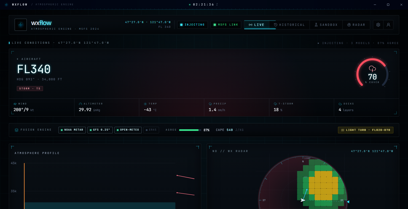Click the Fusion Engine layers icon
408x209 pixels.
tap(17, 130)
